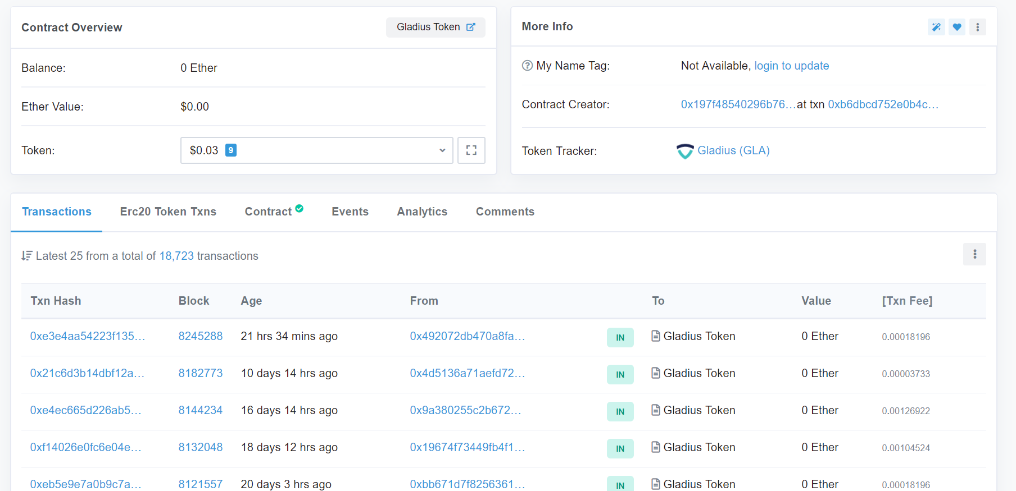Image resolution: width=1016 pixels, height=491 pixels.
Task: Click the login to update link
Action: [x=791, y=66]
